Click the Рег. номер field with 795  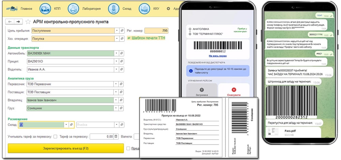point(157,31)
